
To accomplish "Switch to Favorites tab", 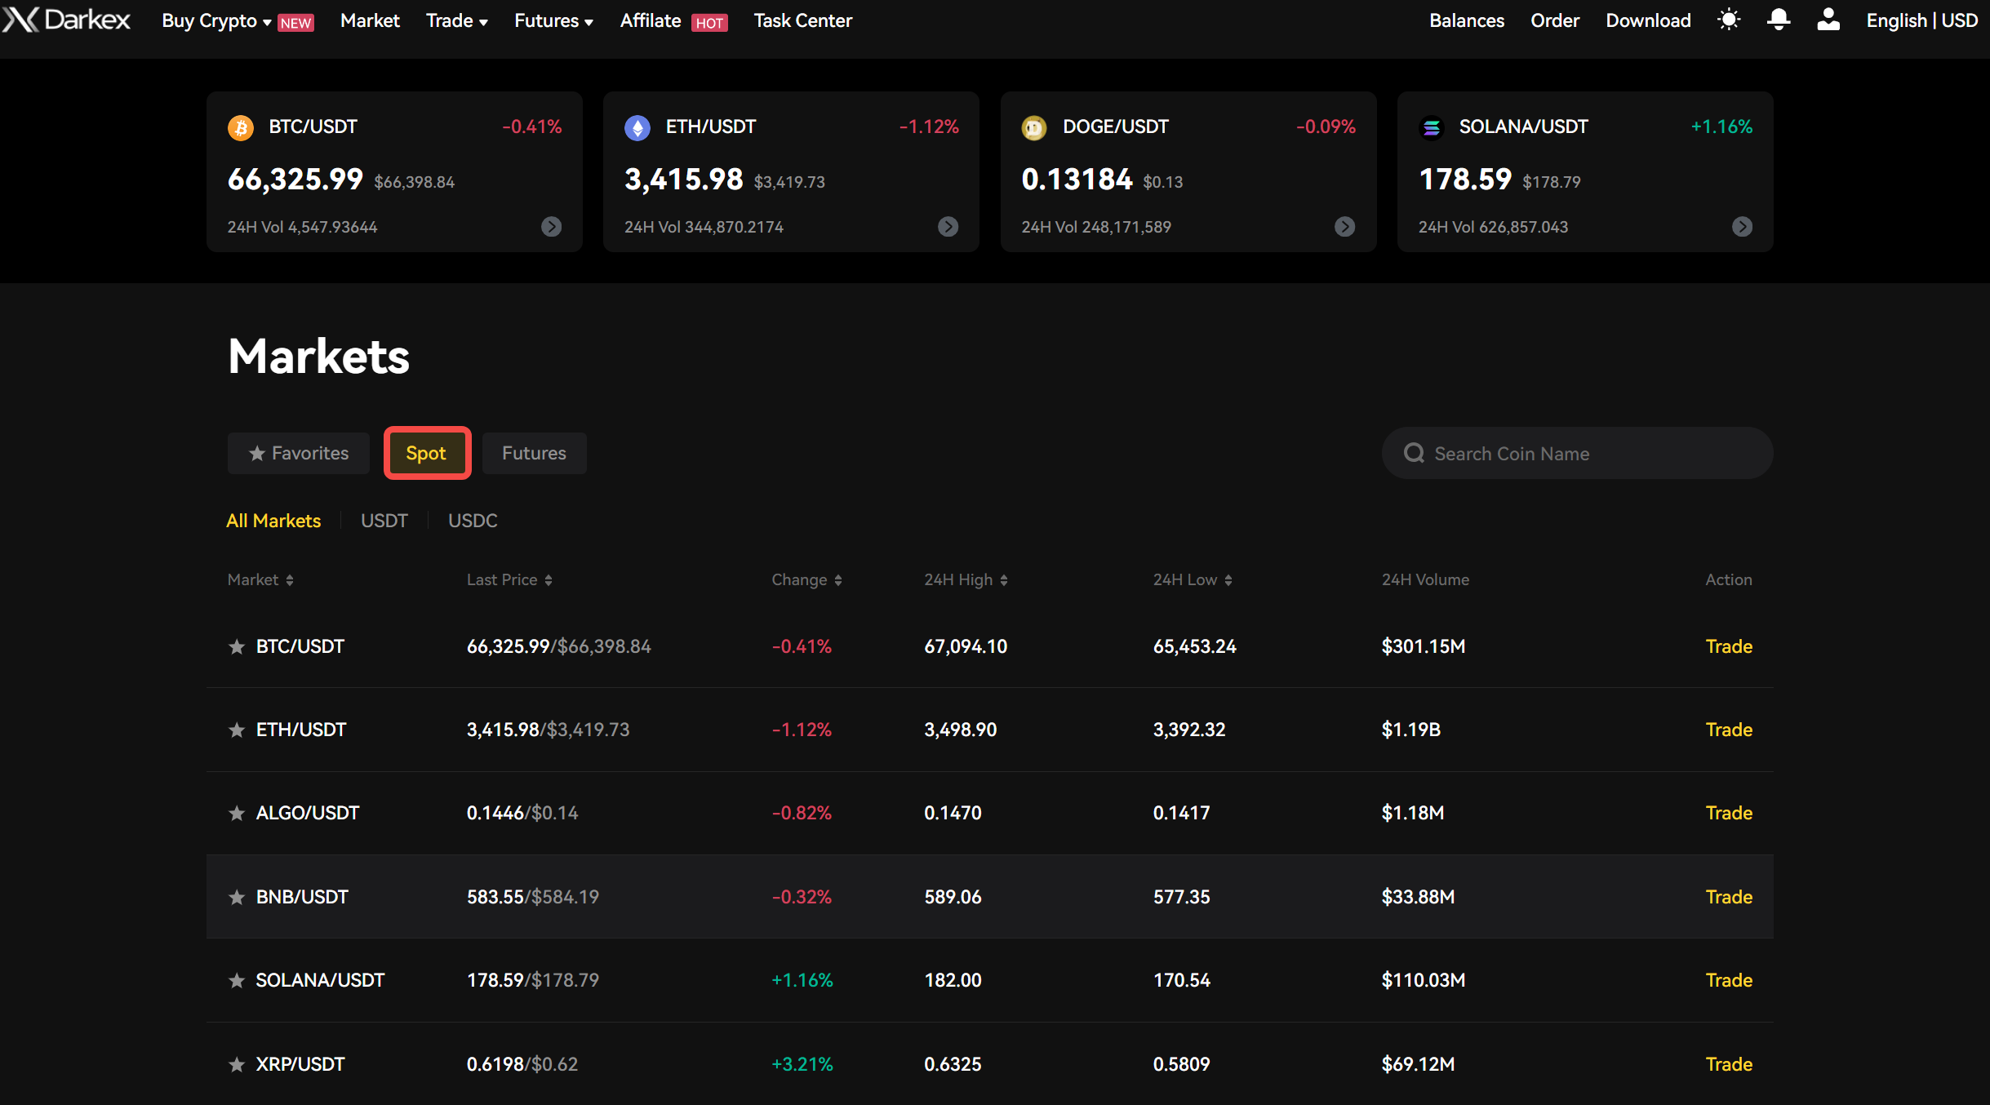I will point(299,453).
